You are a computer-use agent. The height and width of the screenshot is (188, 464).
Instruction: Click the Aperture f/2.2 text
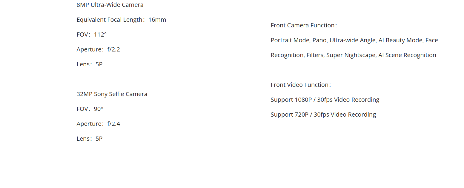[98, 49]
